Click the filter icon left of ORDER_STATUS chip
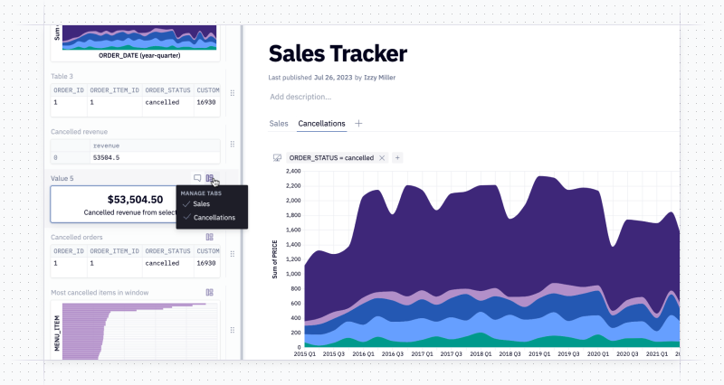 277,157
